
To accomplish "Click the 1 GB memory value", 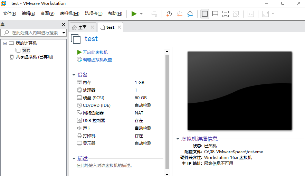I will click(140, 83).
